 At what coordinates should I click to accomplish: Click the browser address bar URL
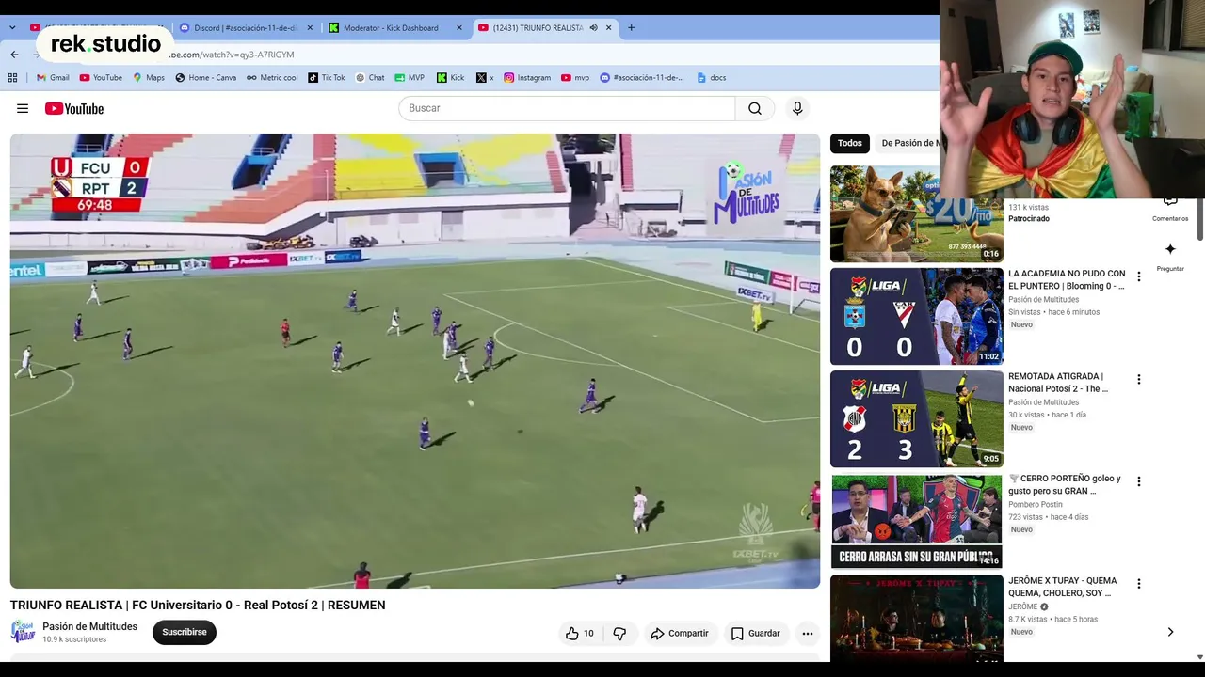(x=232, y=55)
